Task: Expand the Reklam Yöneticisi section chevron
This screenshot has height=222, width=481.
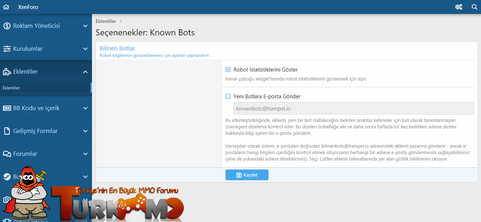Action: (85, 26)
